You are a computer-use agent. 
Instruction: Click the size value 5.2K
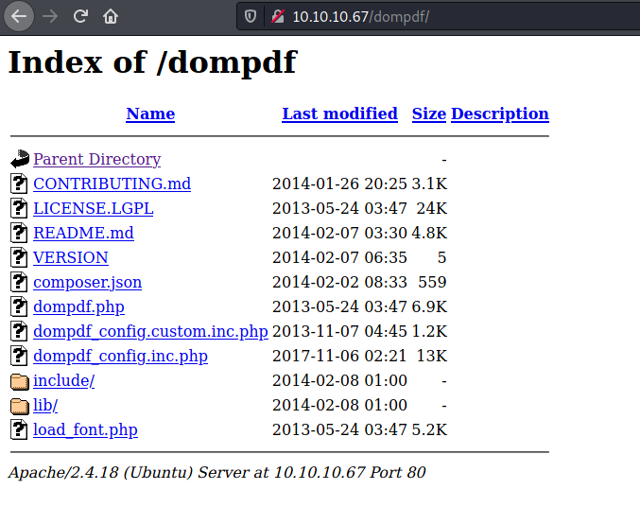coord(429,429)
